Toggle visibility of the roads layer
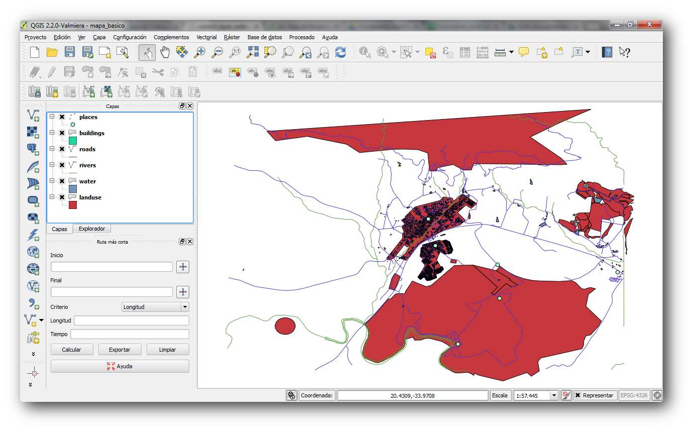The image size is (693, 432). tap(62, 149)
